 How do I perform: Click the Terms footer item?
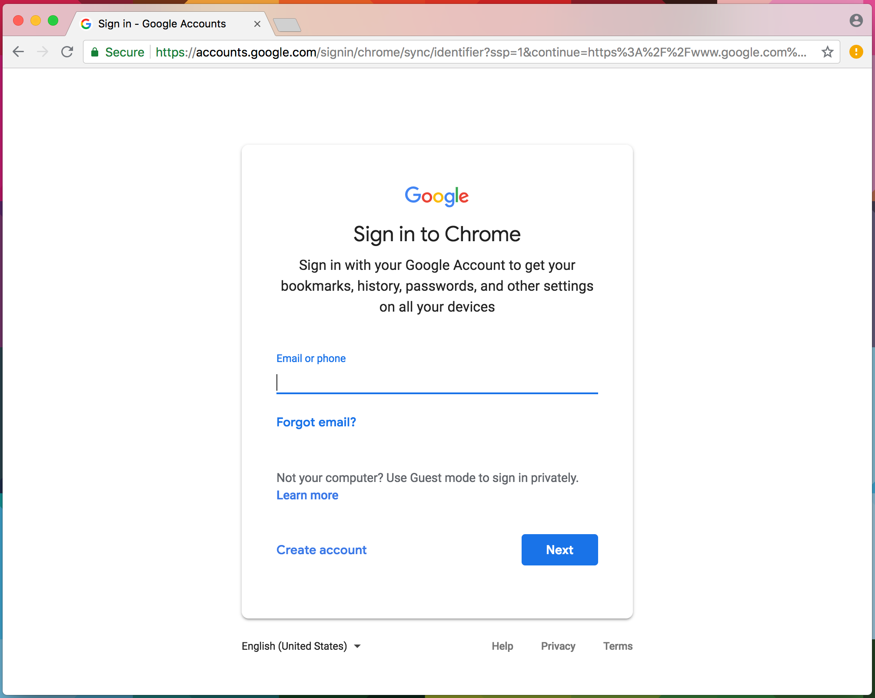[618, 646]
